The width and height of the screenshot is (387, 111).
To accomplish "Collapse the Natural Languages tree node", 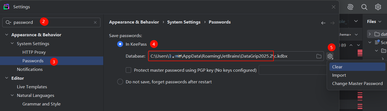I will point(12,95).
